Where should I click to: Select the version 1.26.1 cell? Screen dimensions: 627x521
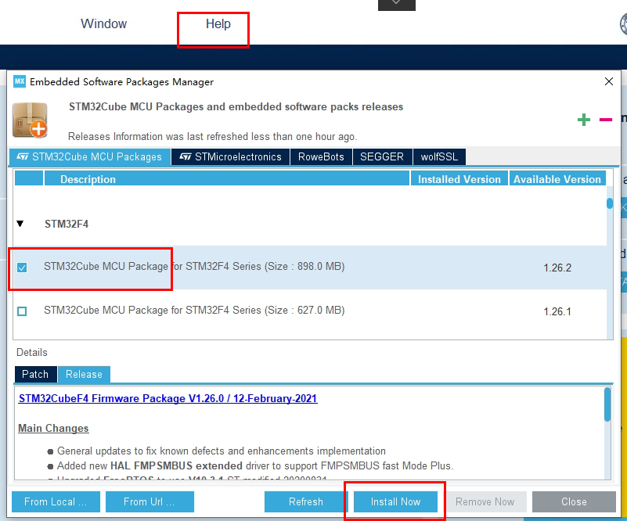coord(557,311)
